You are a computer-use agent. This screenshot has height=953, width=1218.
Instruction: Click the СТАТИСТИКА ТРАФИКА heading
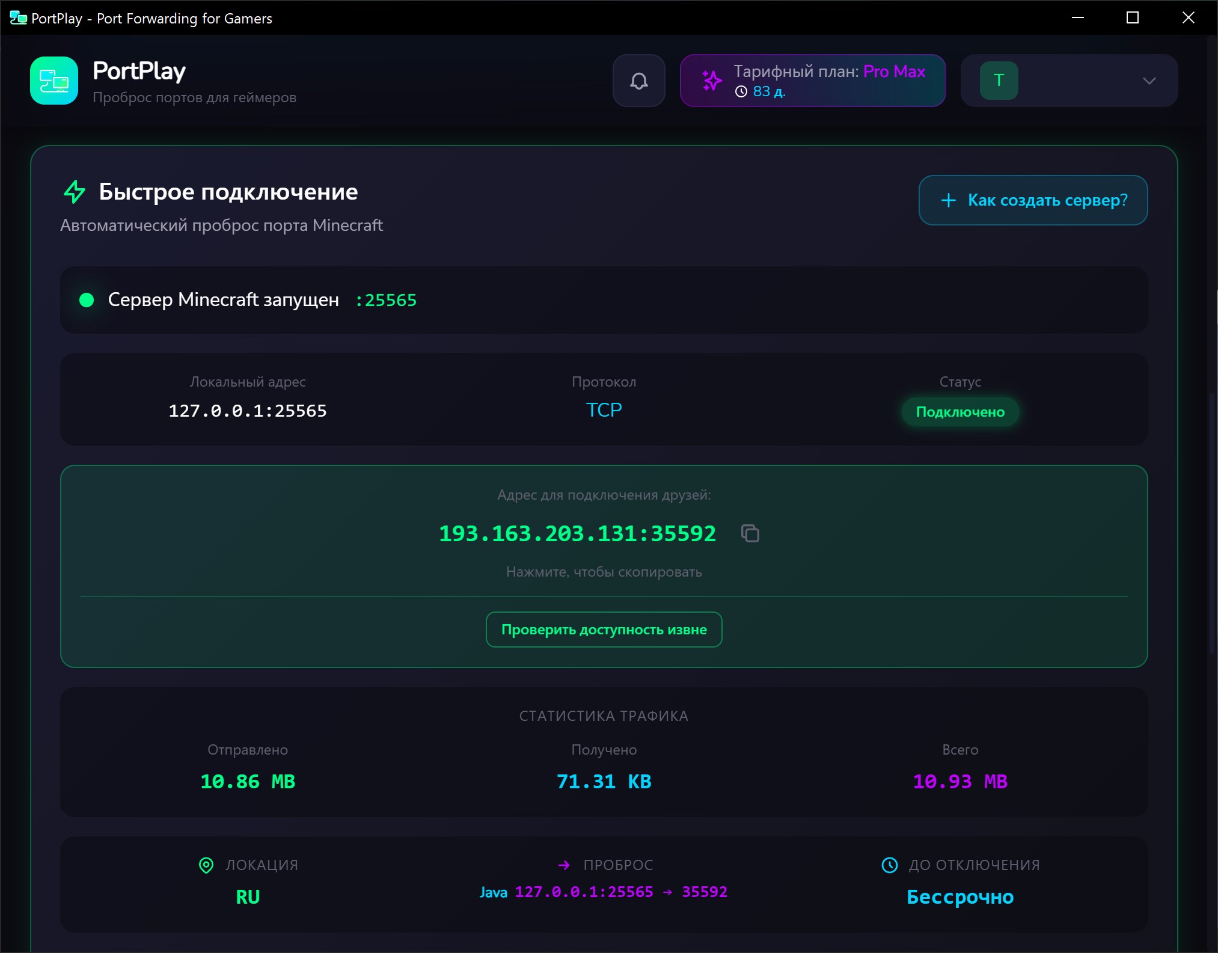tap(604, 716)
